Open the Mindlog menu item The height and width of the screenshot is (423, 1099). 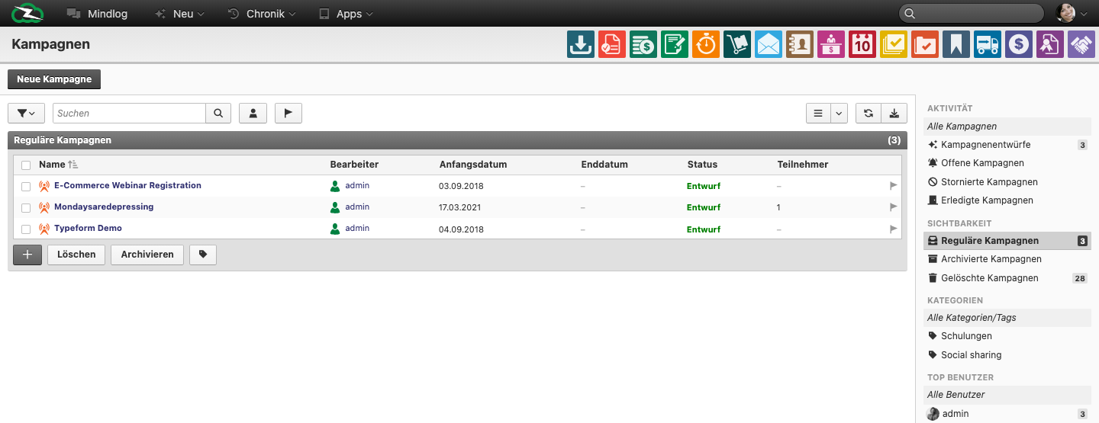click(x=97, y=14)
